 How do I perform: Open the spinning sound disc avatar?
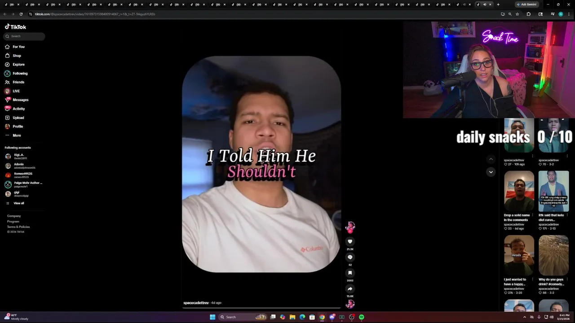(350, 305)
